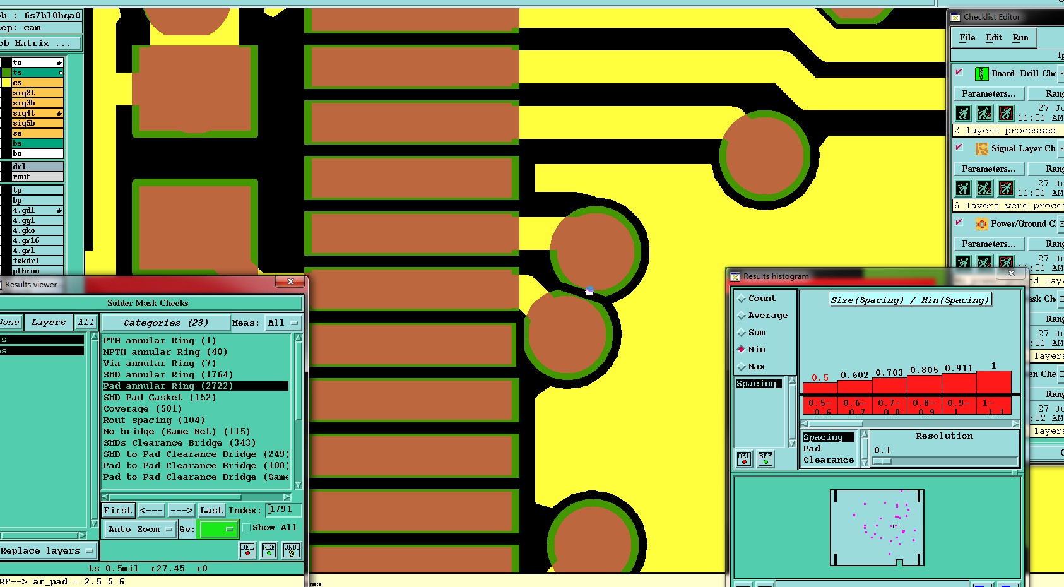1064x587 pixels.
Task: Click first run icon under Signal Layer Checks
Action: (964, 188)
